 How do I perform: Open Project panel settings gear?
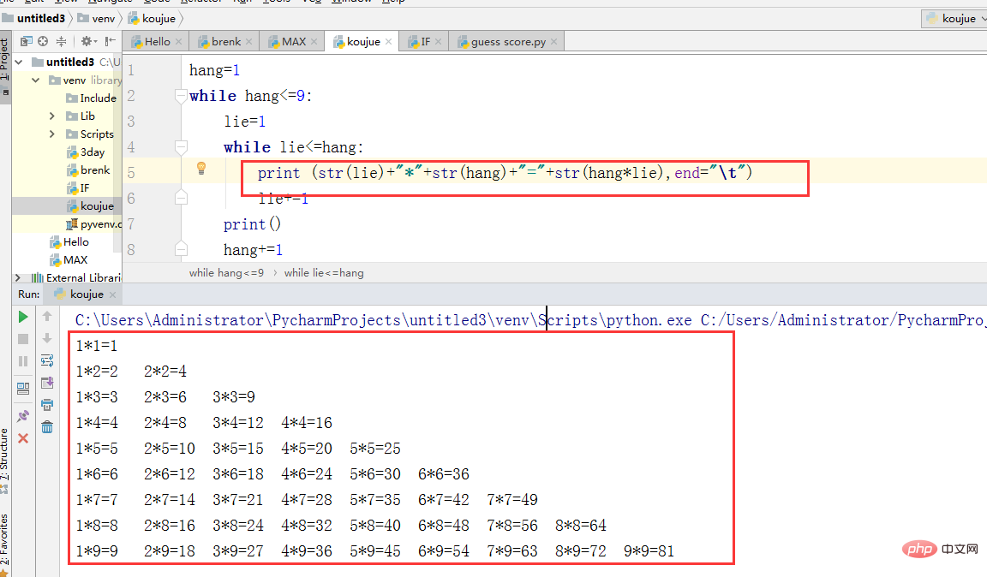click(x=87, y=42)
